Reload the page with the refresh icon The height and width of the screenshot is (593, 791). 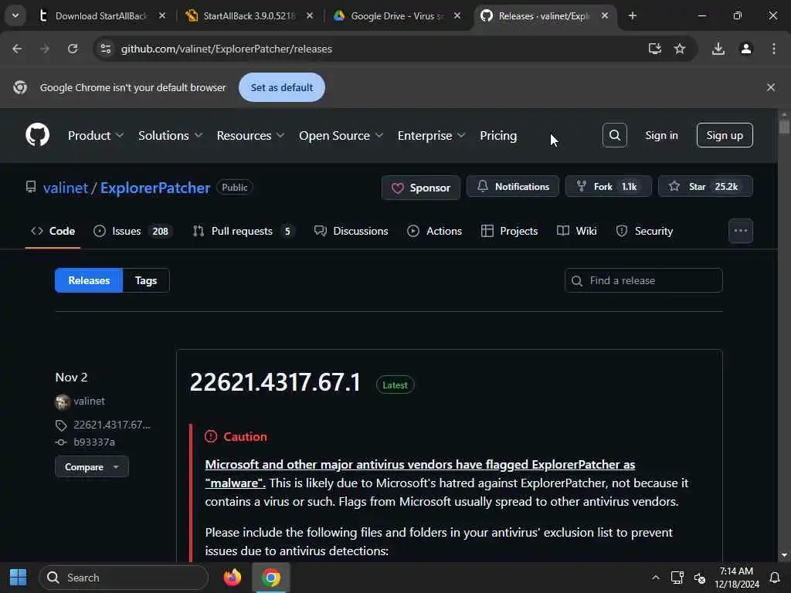(x=73, y=49)
